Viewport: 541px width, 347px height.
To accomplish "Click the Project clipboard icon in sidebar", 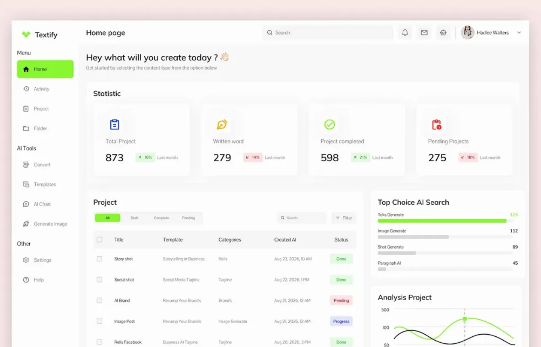I will pyautogui.click(x=26, y=109).
